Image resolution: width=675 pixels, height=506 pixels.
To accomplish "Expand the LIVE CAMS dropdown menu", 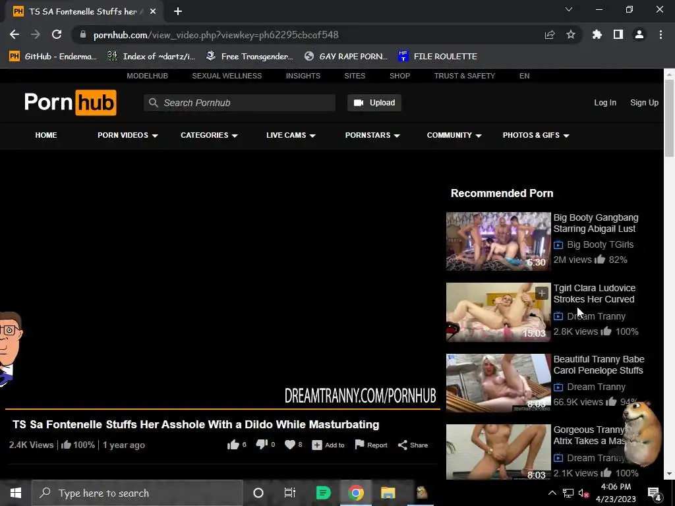I will tap(291, 135).
